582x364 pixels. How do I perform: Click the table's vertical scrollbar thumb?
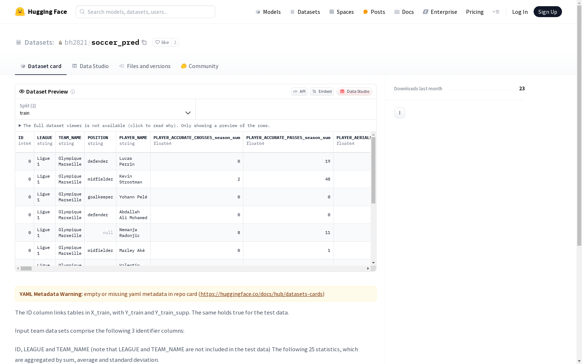[373, 170]
